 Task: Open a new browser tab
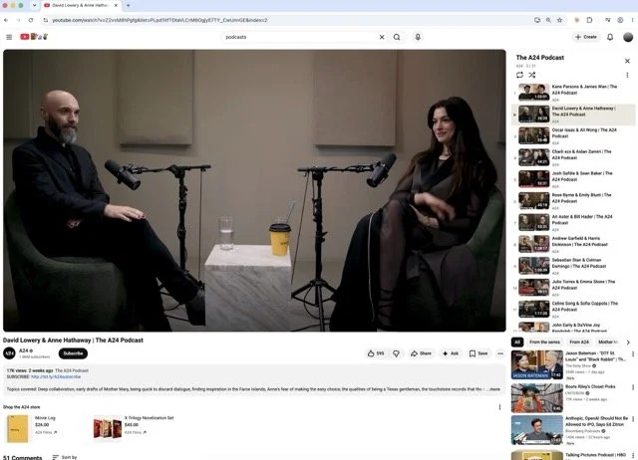(128, 5)
